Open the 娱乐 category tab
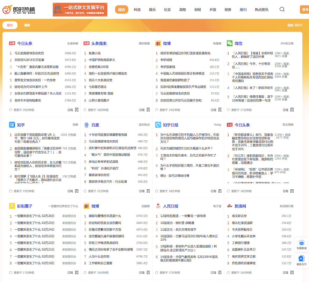 coord(152,10)
